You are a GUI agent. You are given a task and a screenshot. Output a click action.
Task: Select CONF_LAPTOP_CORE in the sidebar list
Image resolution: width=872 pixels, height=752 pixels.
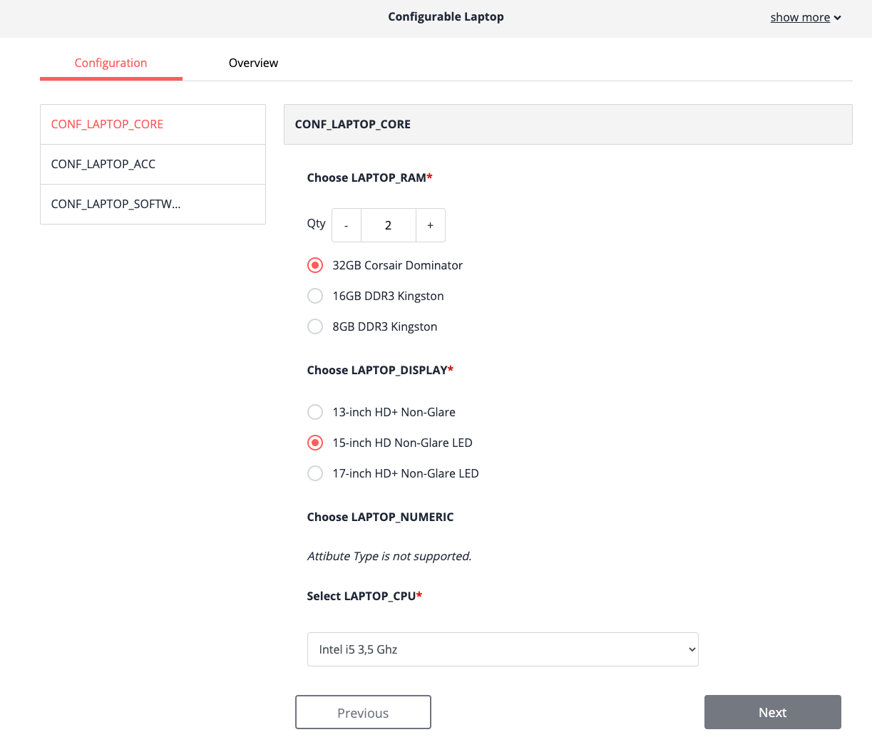106,124
